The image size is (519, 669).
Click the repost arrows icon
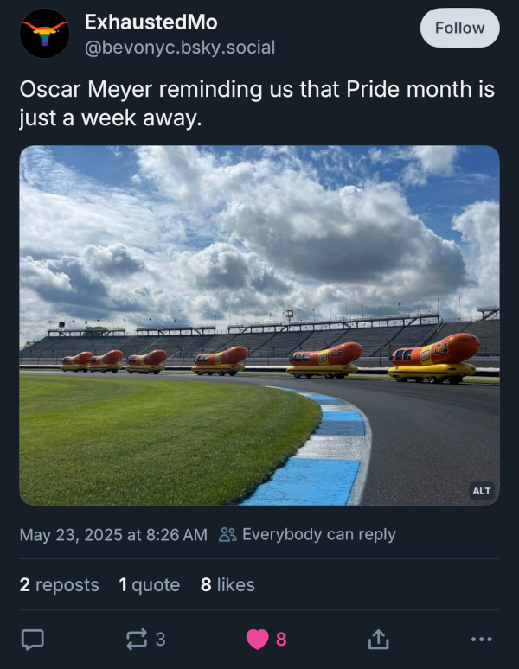point(137,639)
